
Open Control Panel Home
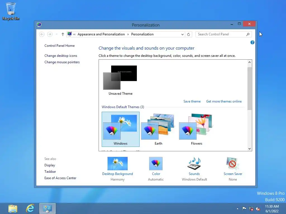[59, 46]
